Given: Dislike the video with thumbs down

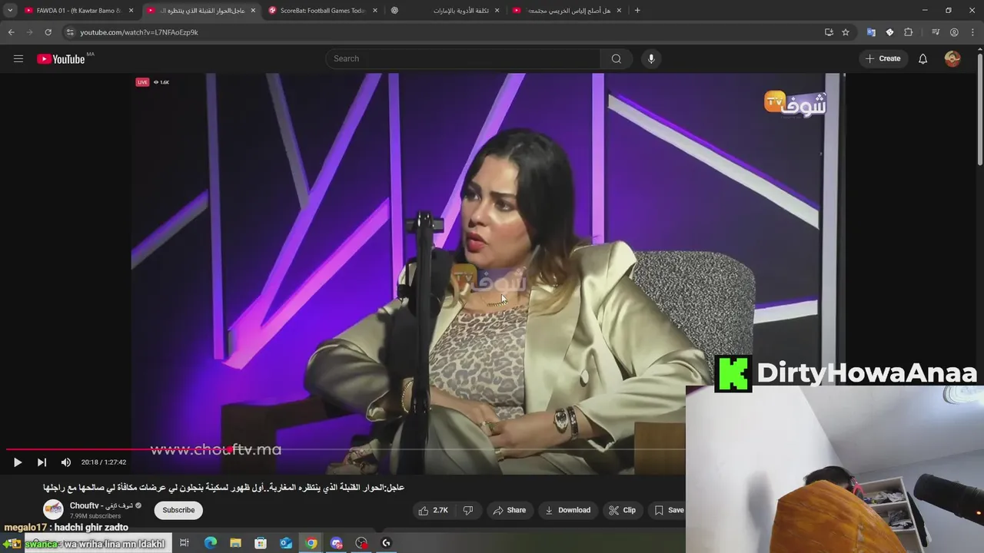Looking at the screenshot, I should 467,510.
